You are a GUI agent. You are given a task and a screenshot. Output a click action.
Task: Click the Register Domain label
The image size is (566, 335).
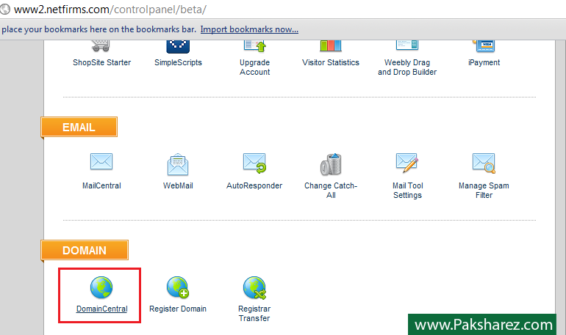tap(178, 309)
